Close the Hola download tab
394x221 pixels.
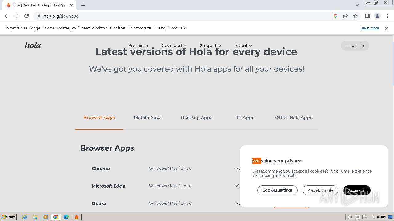71,5
